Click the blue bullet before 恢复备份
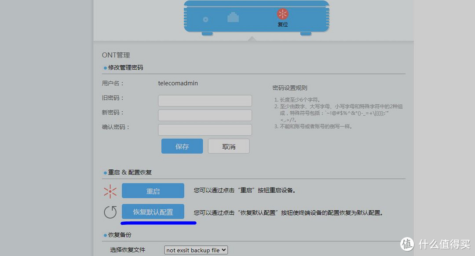This screenshot has height=256, width=475. 105,235
